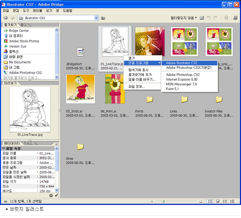Open the Ilustrator CS2 location dropdown

96,18
